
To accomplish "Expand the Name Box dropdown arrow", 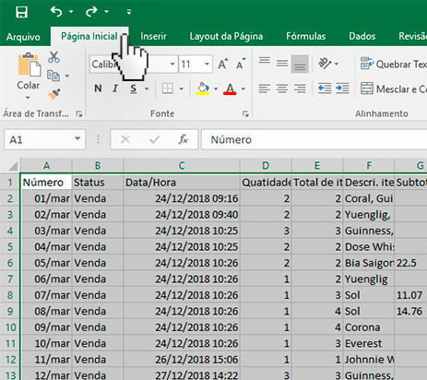I will [77, 139].
